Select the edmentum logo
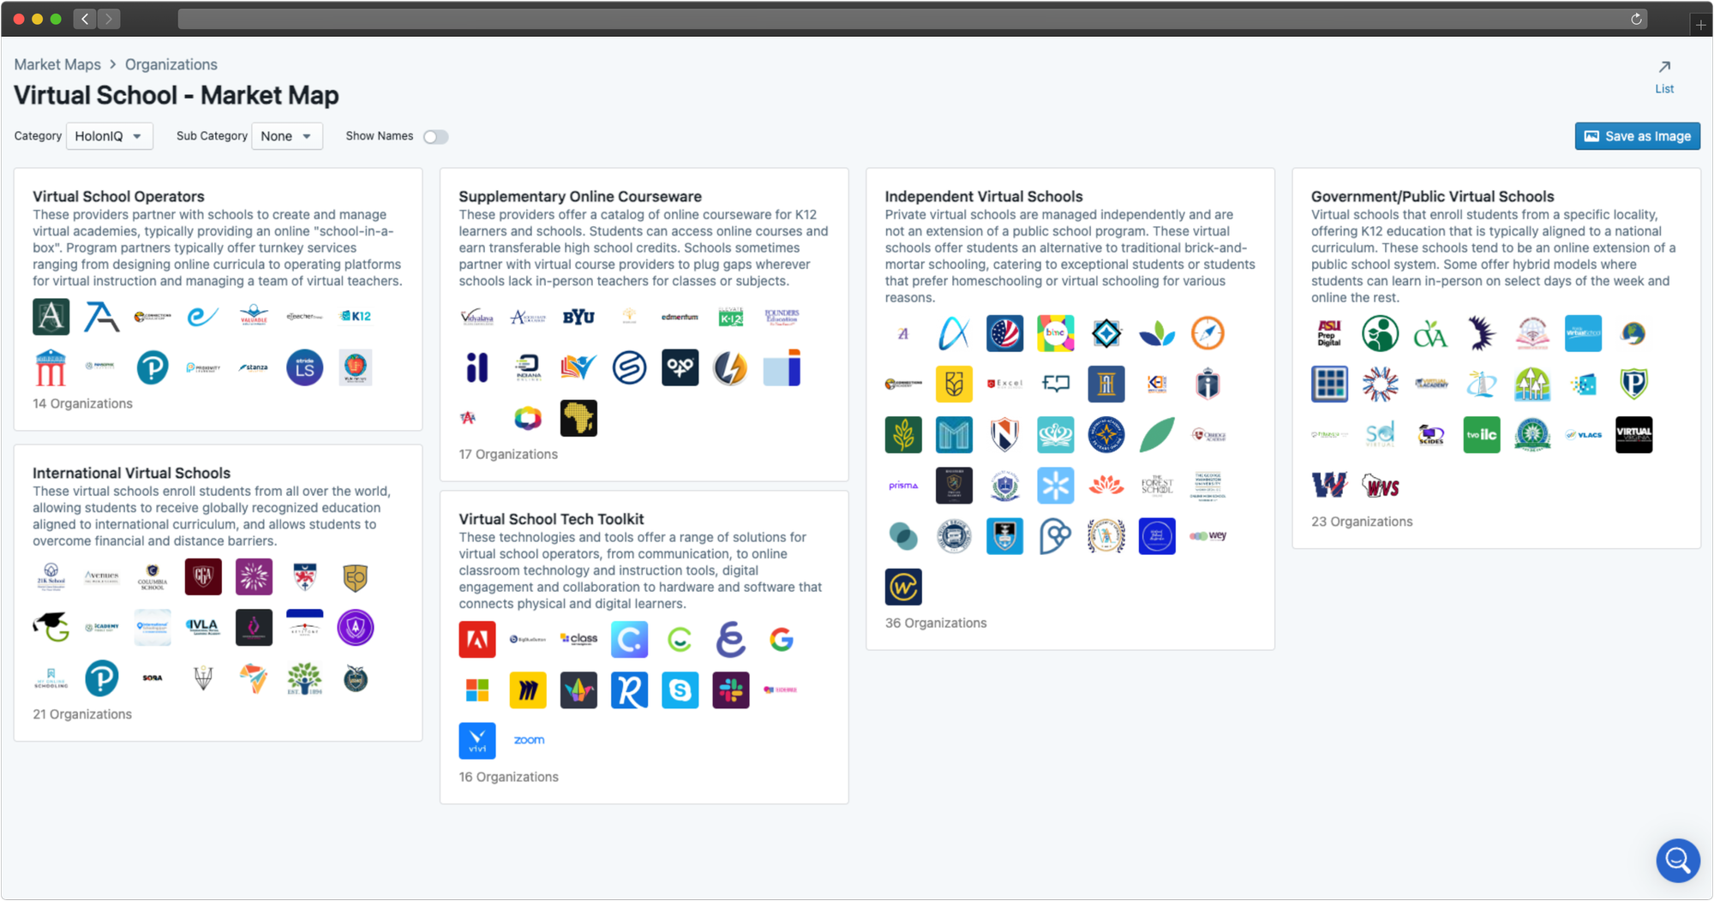1714x901 pixels. 680,317
